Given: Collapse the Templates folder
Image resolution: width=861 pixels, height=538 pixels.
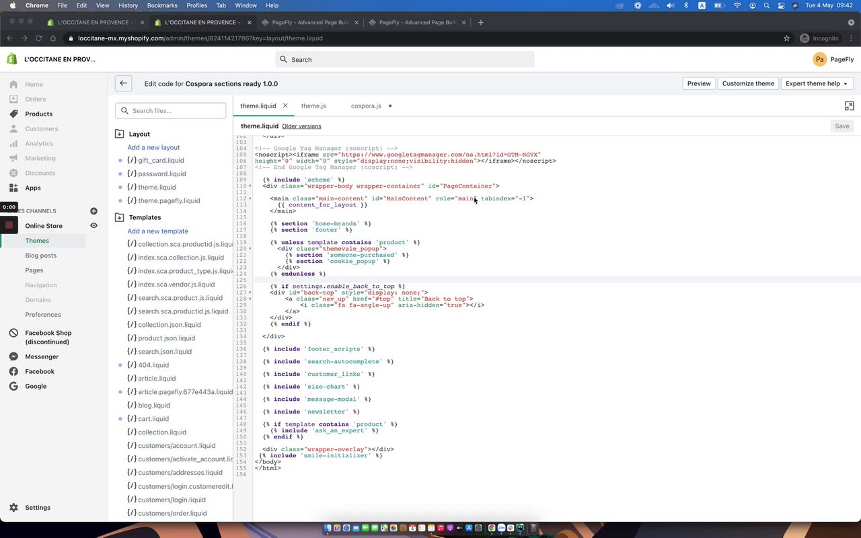Looking at the screenshot, I should (x=120, y=217).
